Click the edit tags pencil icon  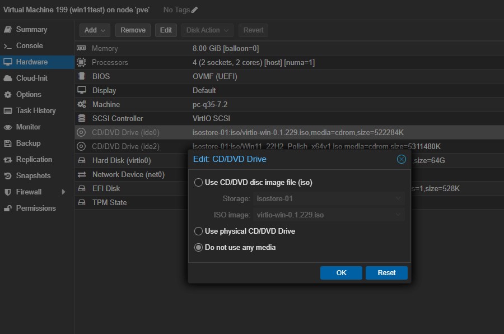pos(194,10)
